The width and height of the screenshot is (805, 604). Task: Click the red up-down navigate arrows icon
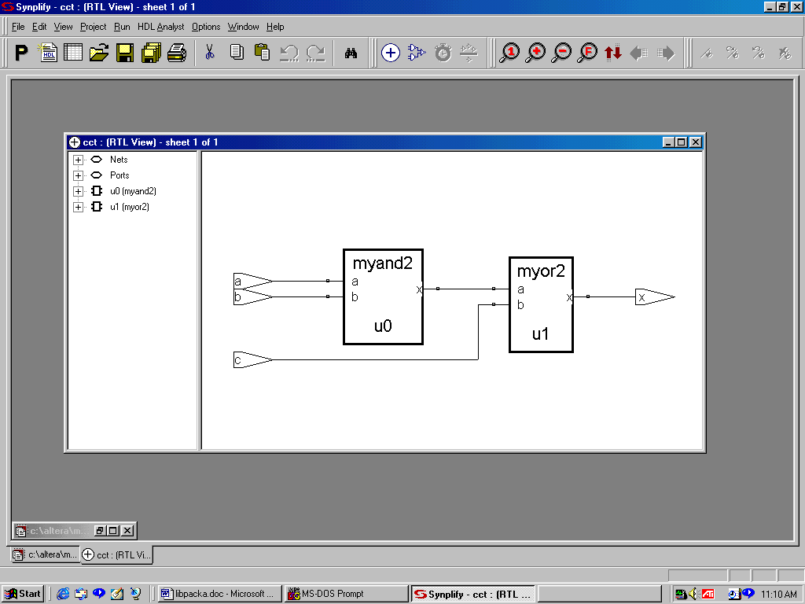pos(613,53)
